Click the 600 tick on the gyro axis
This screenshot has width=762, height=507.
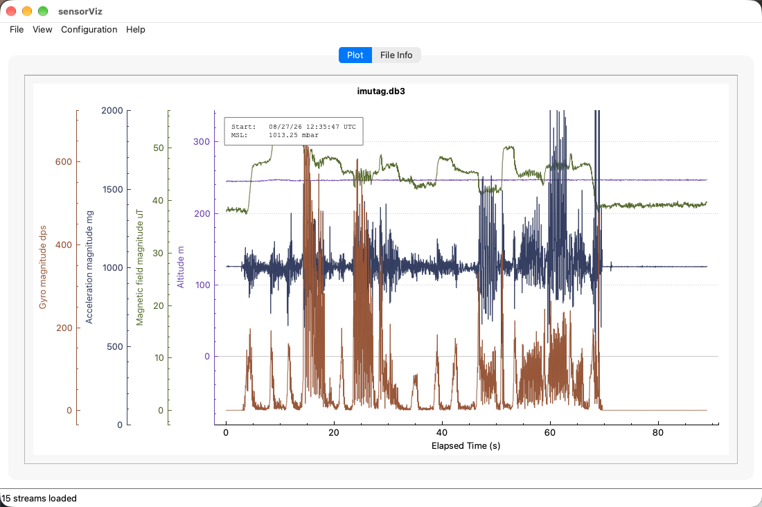[x=63, y=162]
